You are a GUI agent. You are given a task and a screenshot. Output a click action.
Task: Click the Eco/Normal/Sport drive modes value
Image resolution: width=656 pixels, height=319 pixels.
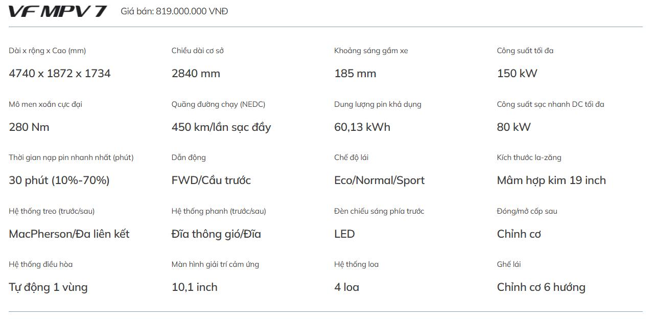(379, 180)
